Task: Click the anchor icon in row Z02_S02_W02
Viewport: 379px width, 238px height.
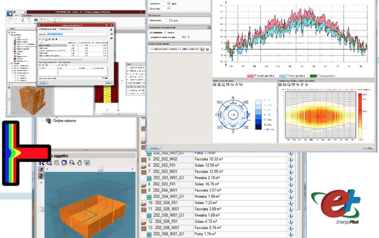Action: click(x=291, y=159)
